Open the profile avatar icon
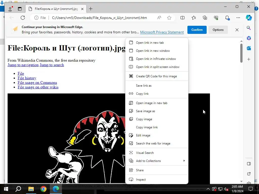 tap(10, 9)
